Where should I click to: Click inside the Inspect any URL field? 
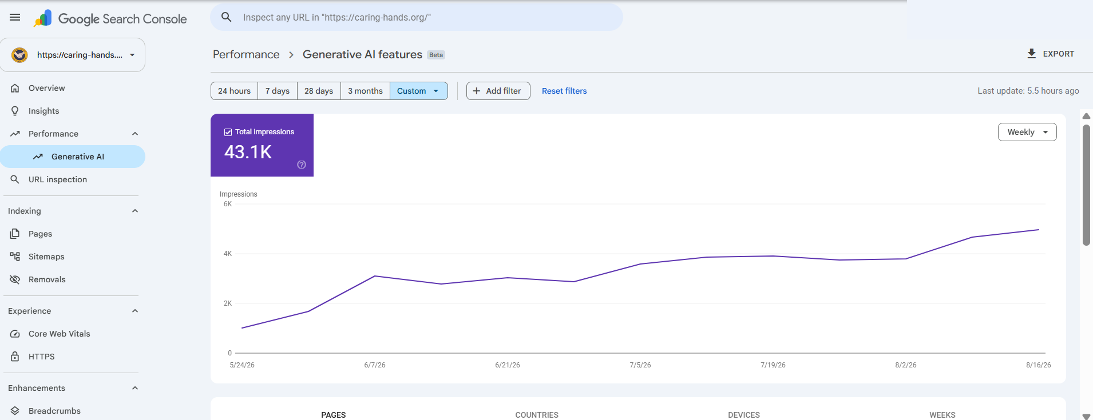pos(417,17)
